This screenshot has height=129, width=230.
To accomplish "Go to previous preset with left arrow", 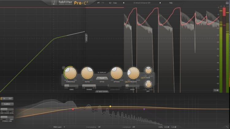I will [124, 3].
